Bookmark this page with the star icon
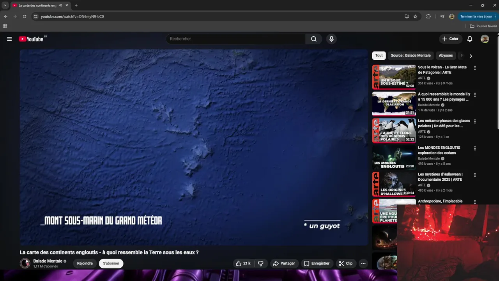This screenshot has height=281, width=499. 415,16
